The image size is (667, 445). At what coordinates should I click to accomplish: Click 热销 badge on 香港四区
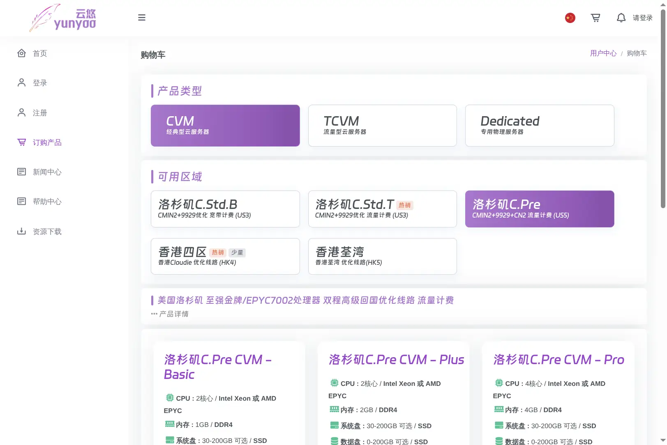[x=218, y=252]
